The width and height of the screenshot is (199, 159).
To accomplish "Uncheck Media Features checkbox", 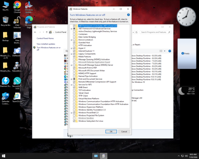I will click(74, 57).
